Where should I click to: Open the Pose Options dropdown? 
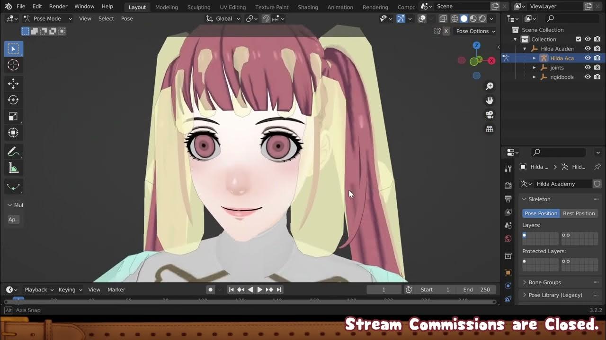pyautogui.click(x=475, y=31)
